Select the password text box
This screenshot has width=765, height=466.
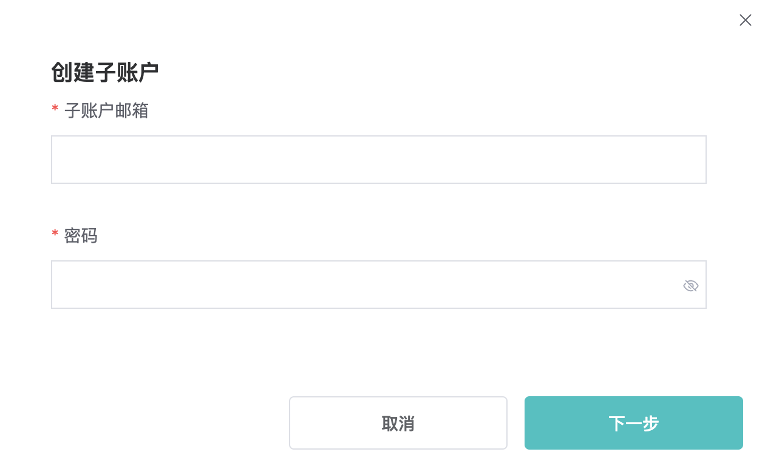tap(364, 285)
